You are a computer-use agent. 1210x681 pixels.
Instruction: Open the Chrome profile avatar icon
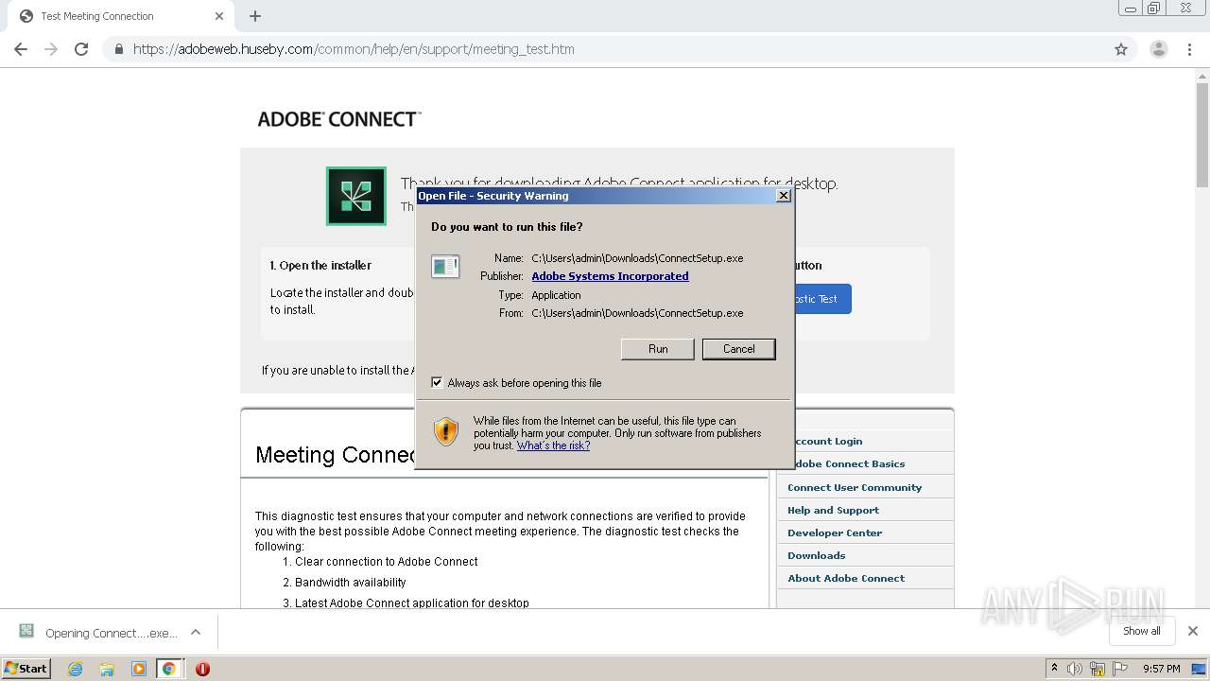(x=1158, y=49)
